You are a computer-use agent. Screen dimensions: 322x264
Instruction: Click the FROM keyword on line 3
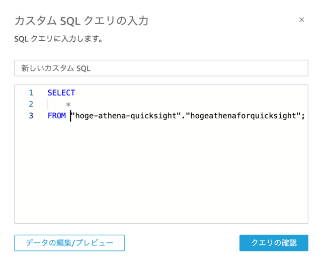pyautogui.click(x=57, y=116)
